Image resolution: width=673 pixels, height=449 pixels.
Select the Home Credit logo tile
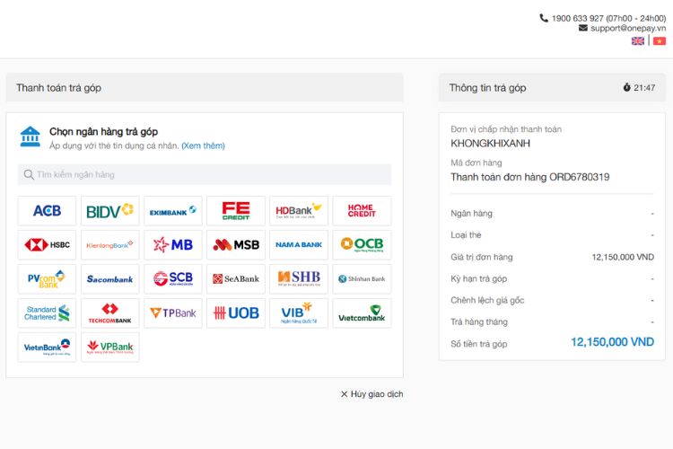pyautogui.click(x=362, y=211)
